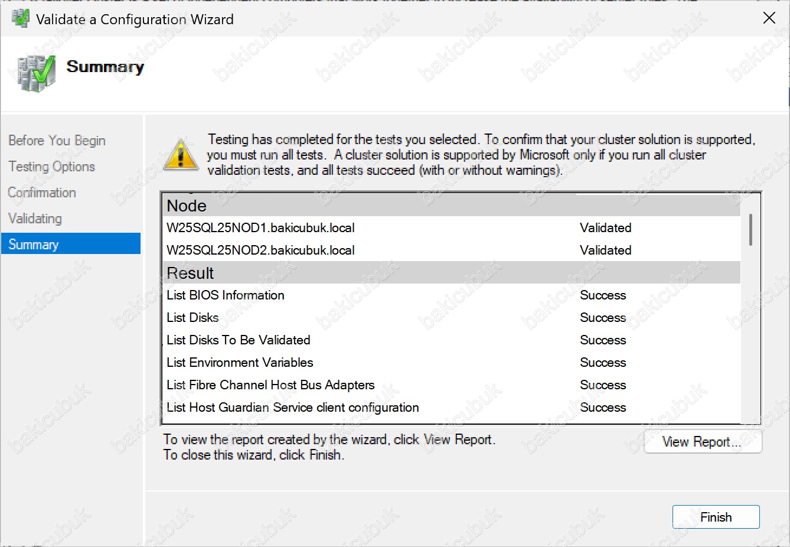The height and width of the screenshot is (547, 790).
Task: Go to the Confirmation step
Action: tap(42, 193)
